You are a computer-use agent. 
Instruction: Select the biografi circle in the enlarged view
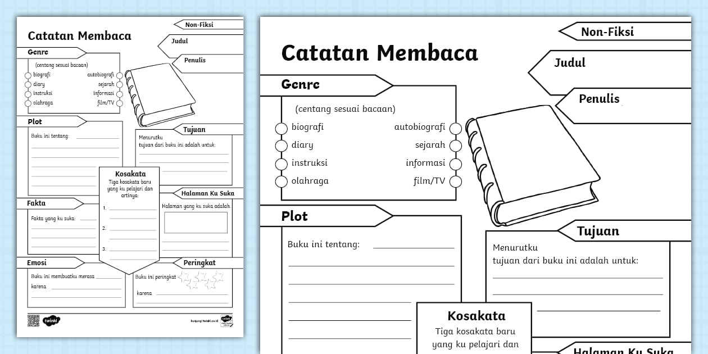(x=281, y=128)
